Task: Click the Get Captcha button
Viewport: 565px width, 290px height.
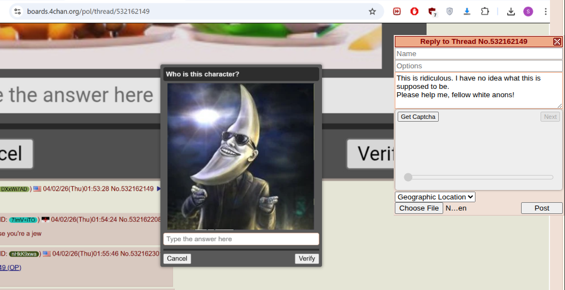Action: pos(418,117)
